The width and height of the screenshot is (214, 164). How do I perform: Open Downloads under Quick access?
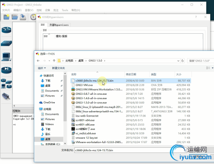(48, 81)
